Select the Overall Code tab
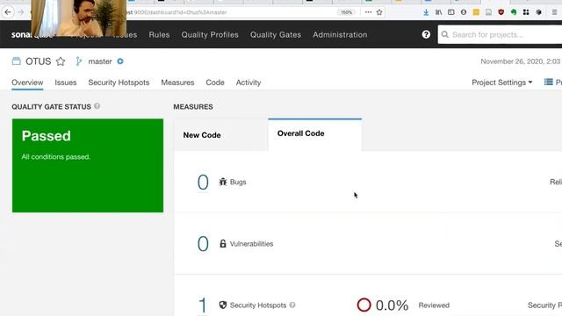The image size is (562, 316). 315,134
